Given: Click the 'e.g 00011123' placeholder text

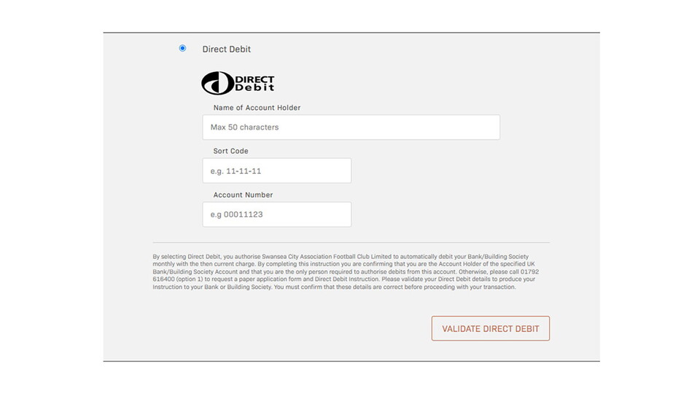Looking at the screenshot, I should (x=236, y=215).
